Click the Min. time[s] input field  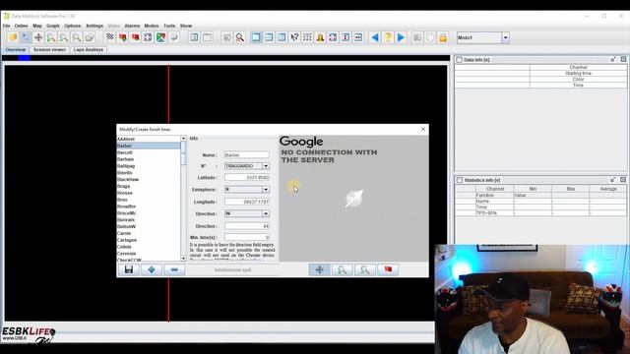coord(247,238)
